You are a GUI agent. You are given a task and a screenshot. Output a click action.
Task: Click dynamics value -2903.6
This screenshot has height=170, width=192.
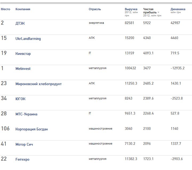(x=177, y=159)
